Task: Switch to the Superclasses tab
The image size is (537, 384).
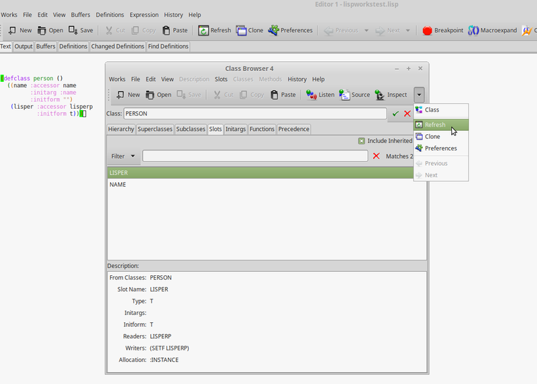Action: pyautogui.click(x=155, y=129)
